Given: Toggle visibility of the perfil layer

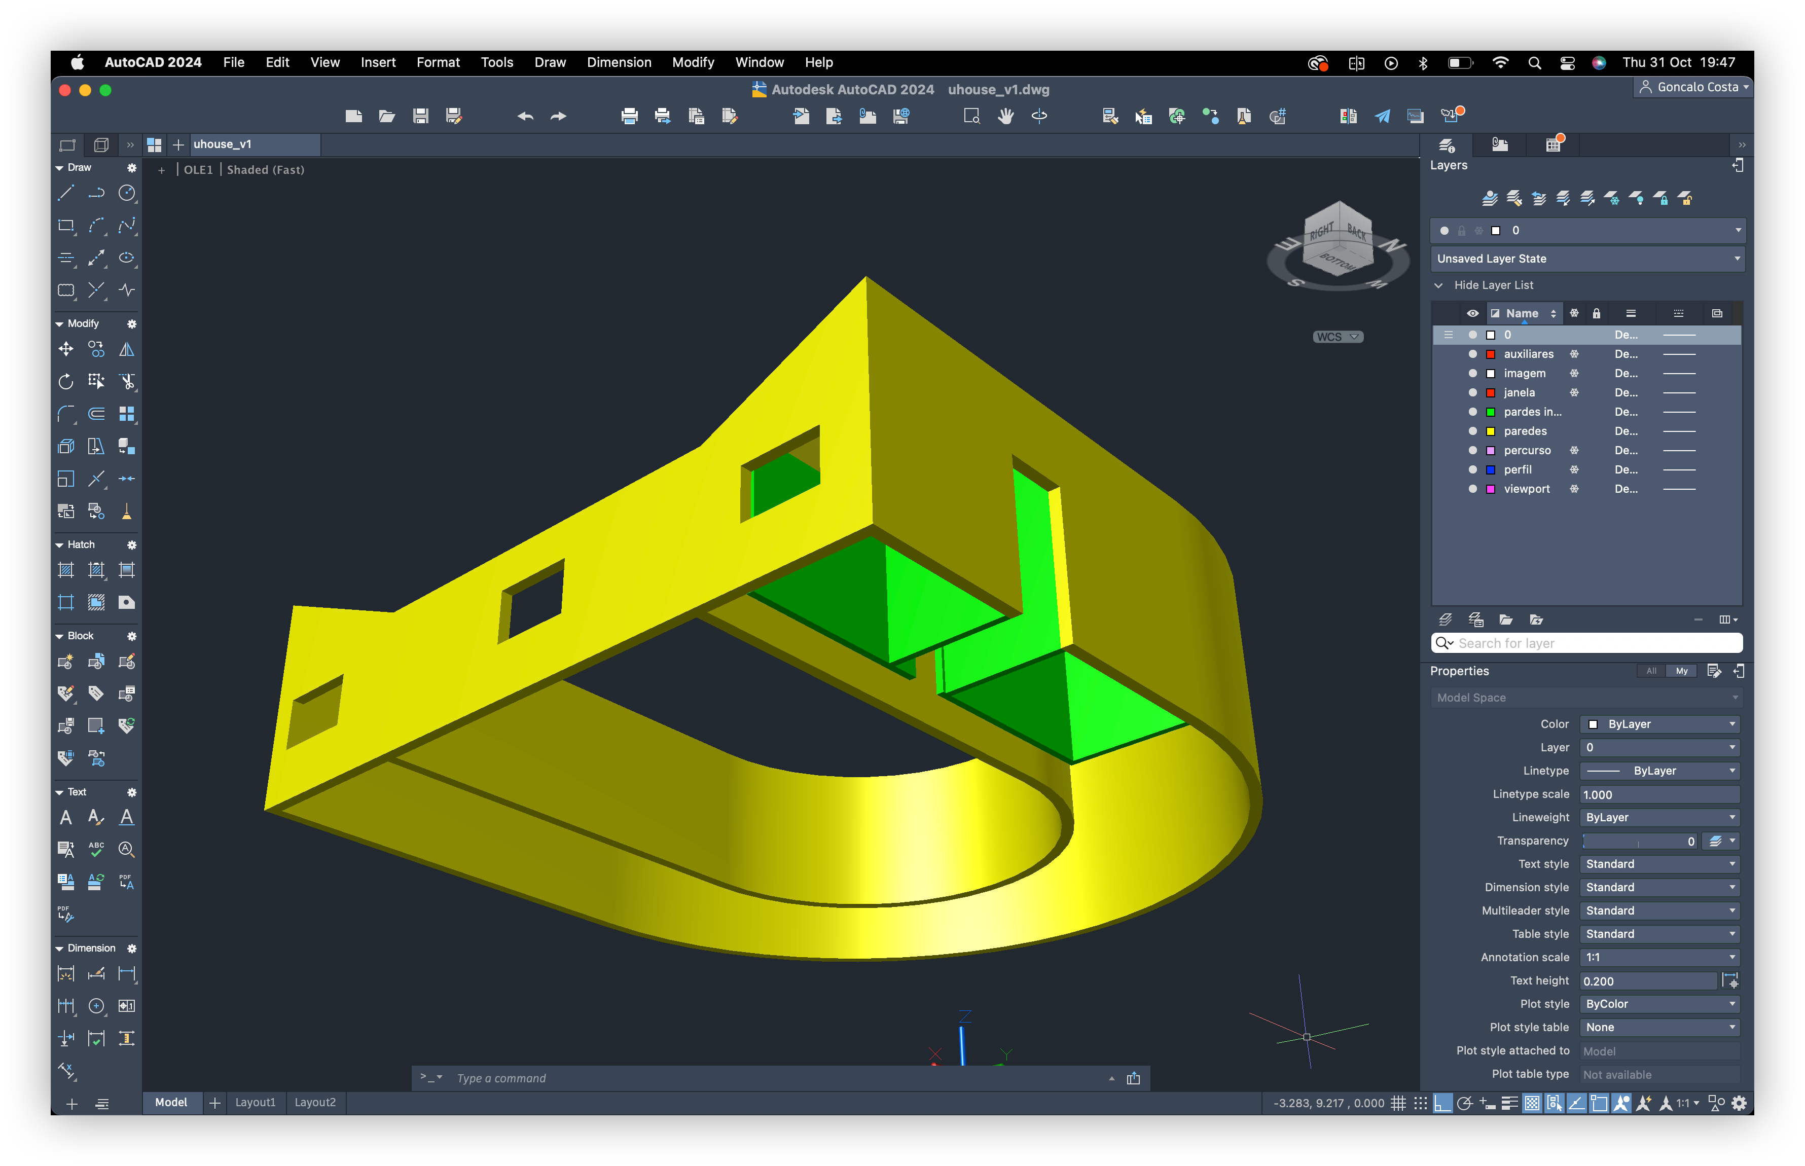Looking at the screenshot, I should tap(1472, 469).
